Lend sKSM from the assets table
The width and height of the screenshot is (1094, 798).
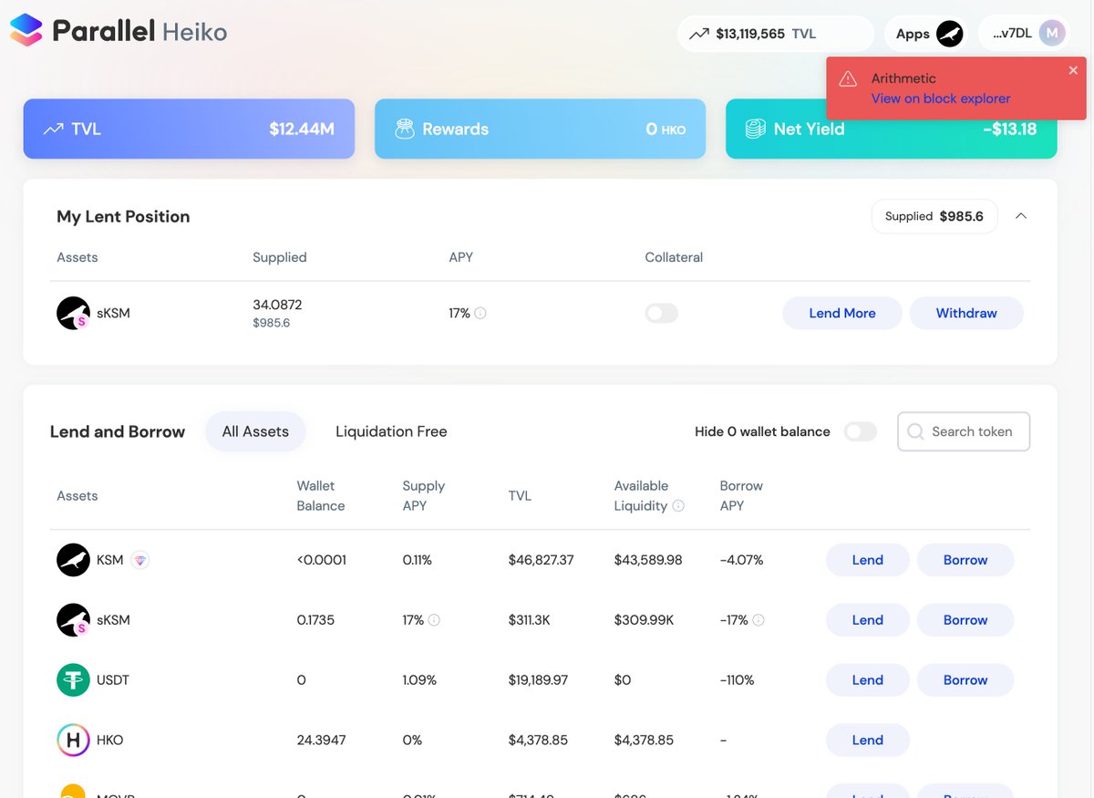pos(868,620)
